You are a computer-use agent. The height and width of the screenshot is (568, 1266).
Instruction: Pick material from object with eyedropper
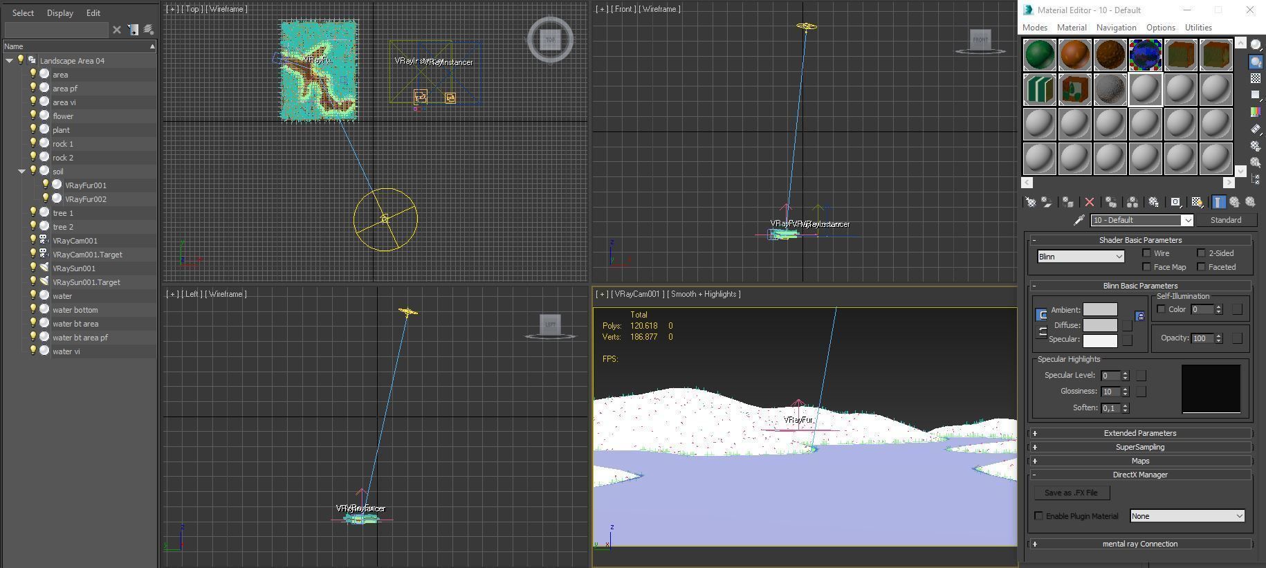point(1079,220)
